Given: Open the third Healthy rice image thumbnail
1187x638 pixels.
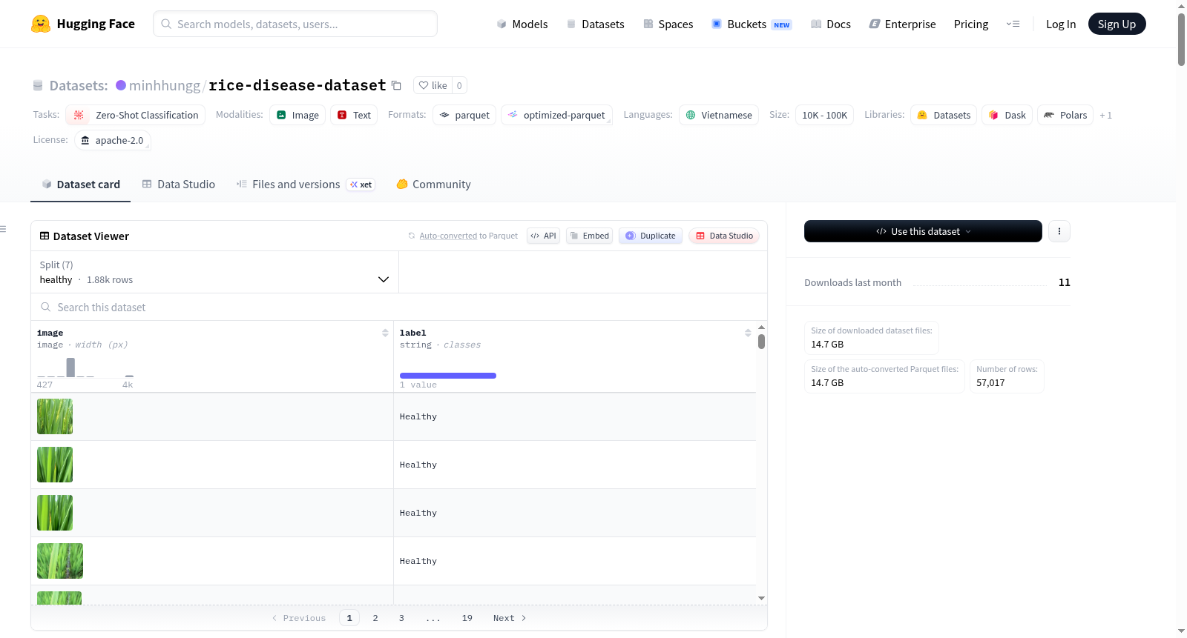Looking at the screenshot, I should 55,513.
